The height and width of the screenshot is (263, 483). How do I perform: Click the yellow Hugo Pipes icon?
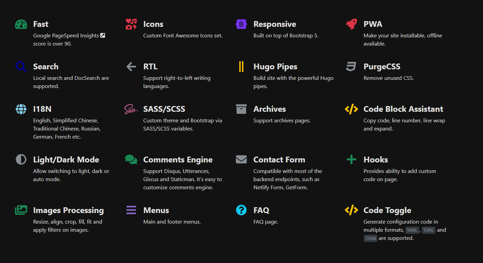[241, 67]
